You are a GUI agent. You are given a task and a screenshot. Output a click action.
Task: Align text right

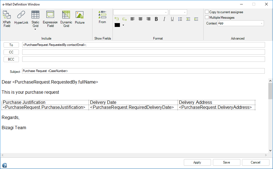click(148, 19)
